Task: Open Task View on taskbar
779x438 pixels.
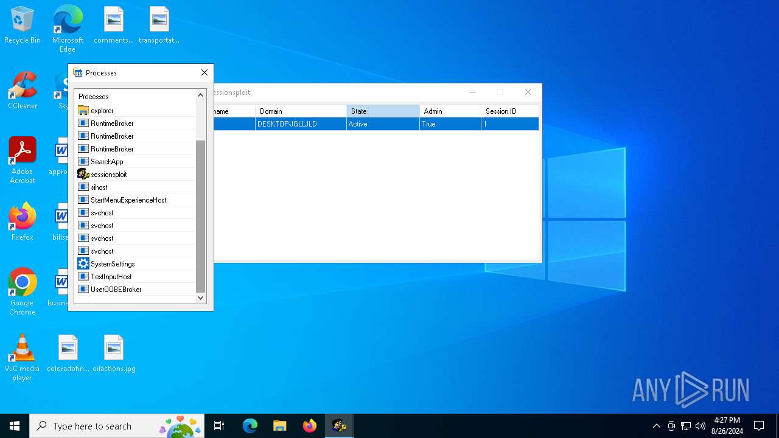Action: pos(219,426)
